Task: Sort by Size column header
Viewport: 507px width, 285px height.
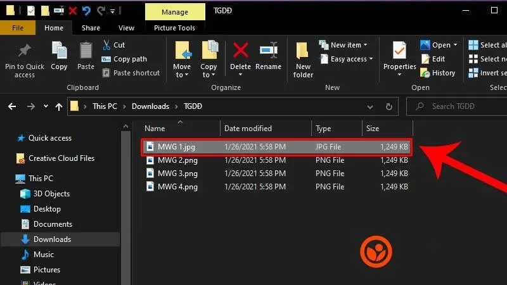Action: pyautogui.click(x=387, y=129)
